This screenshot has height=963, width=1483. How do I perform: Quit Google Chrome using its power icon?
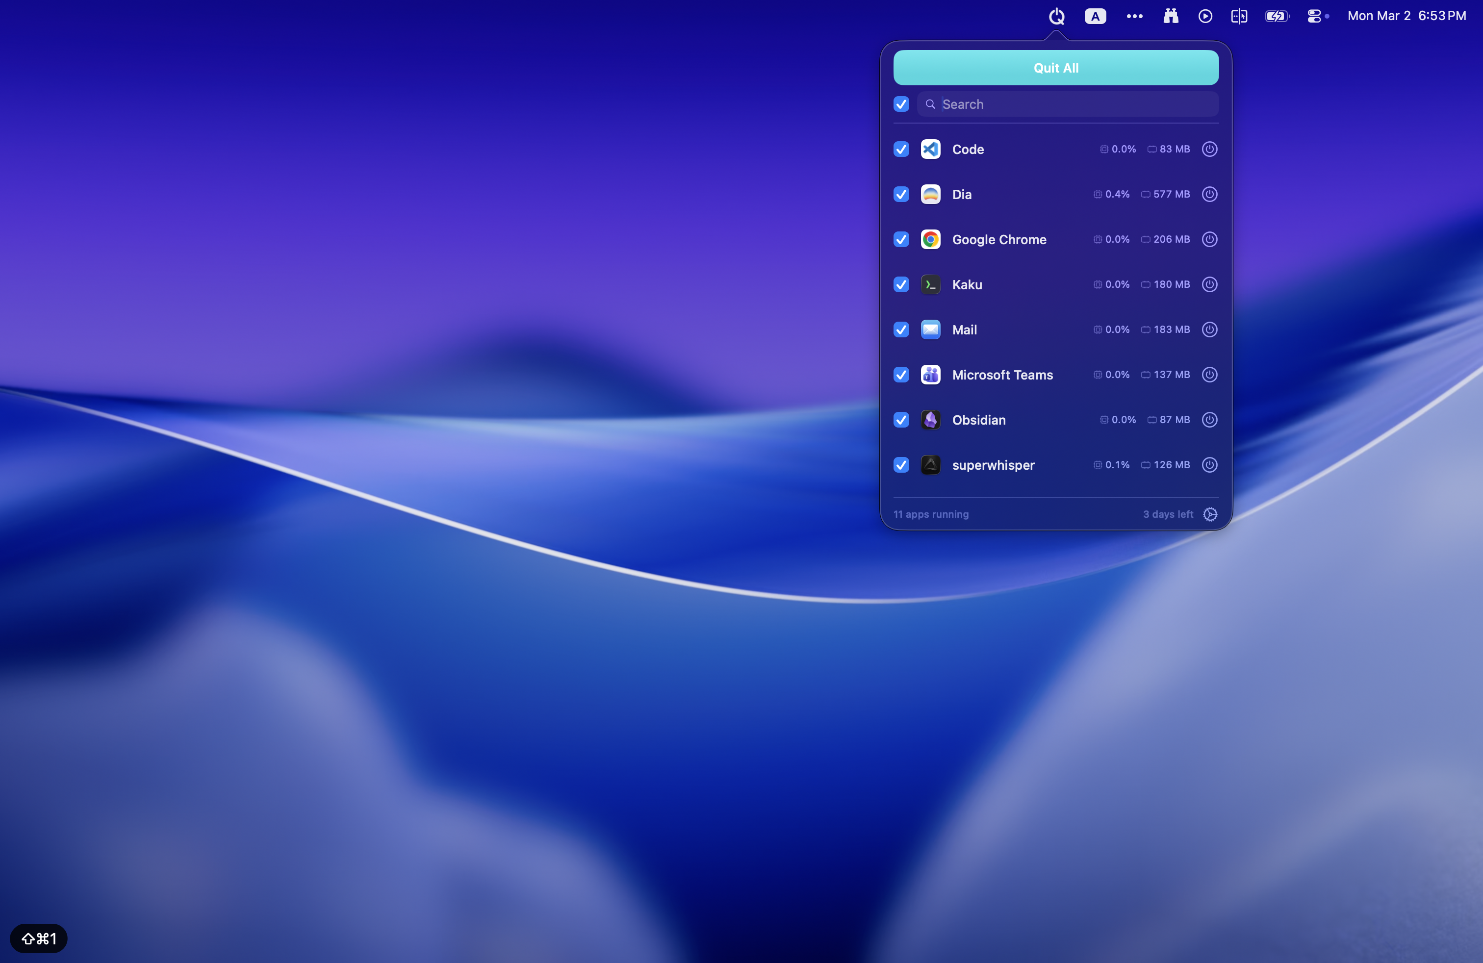[x=1209, y=239]
